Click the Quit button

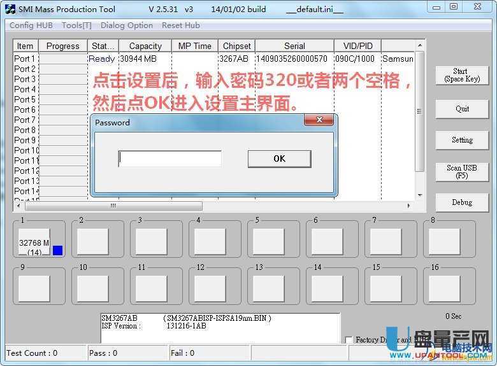pyautogui.click(x=462, y=109)
